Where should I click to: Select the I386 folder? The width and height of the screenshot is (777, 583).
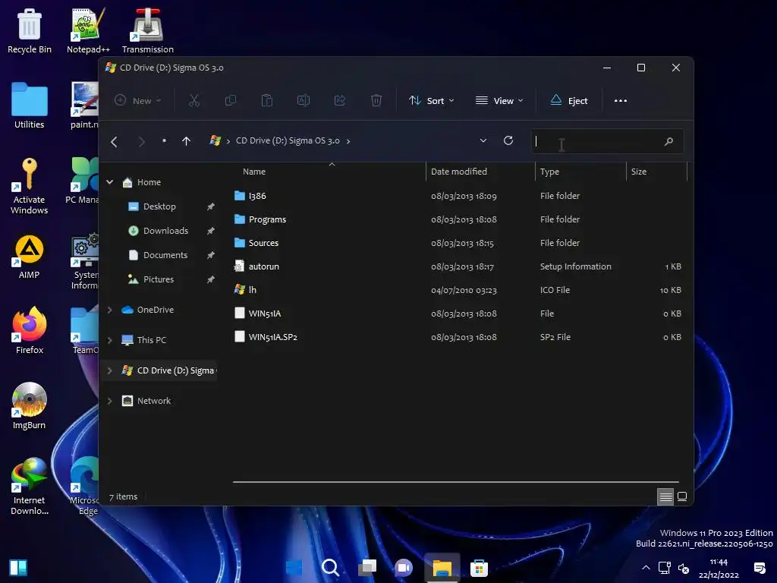click(257, 196)
